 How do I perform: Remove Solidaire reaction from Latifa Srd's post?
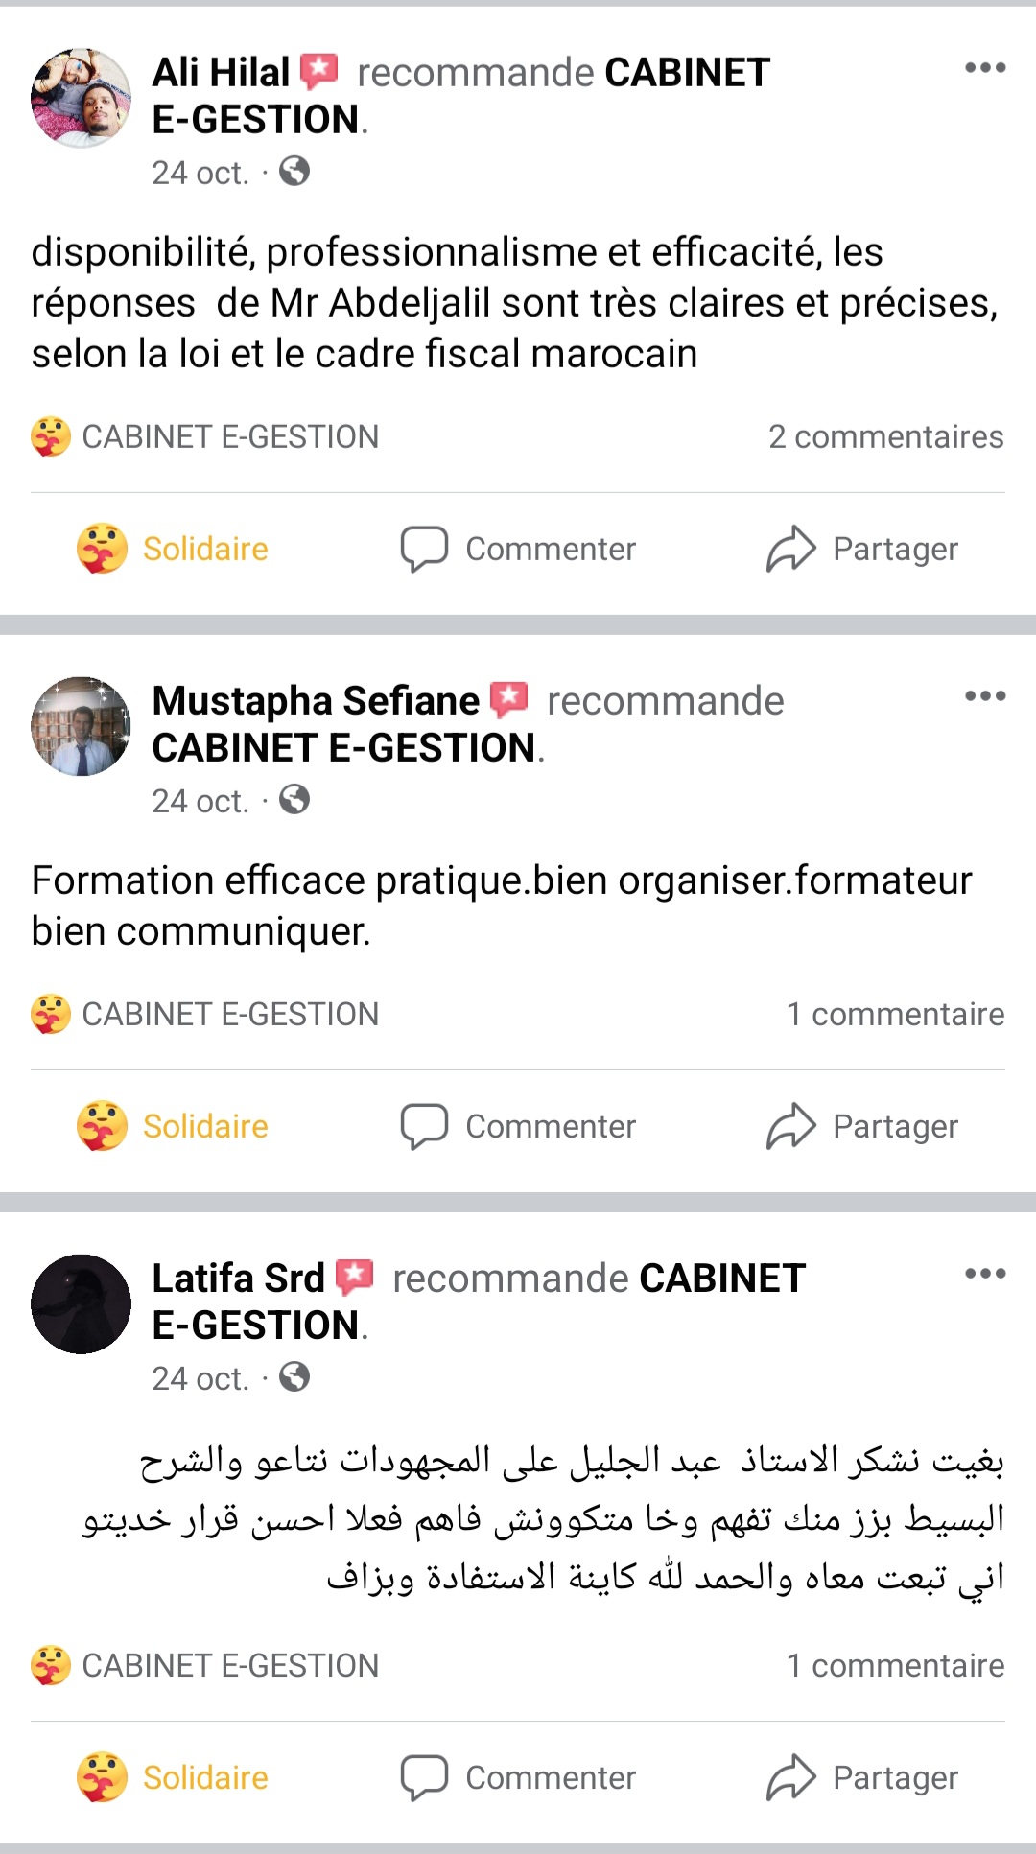[x=173, y=1777]
